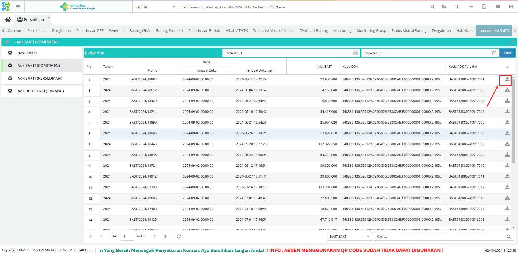Viewport: 518px width, 255px height.
Task: Click the start date field 2024-09-01
Action: 288,53
